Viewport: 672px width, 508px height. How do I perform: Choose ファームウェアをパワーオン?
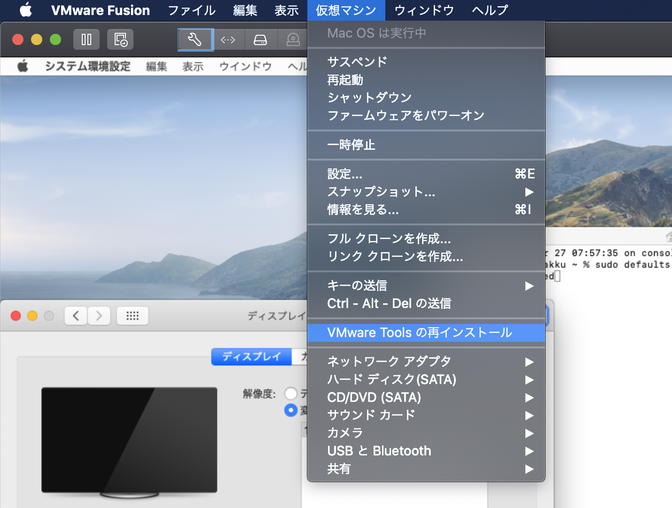426,115
